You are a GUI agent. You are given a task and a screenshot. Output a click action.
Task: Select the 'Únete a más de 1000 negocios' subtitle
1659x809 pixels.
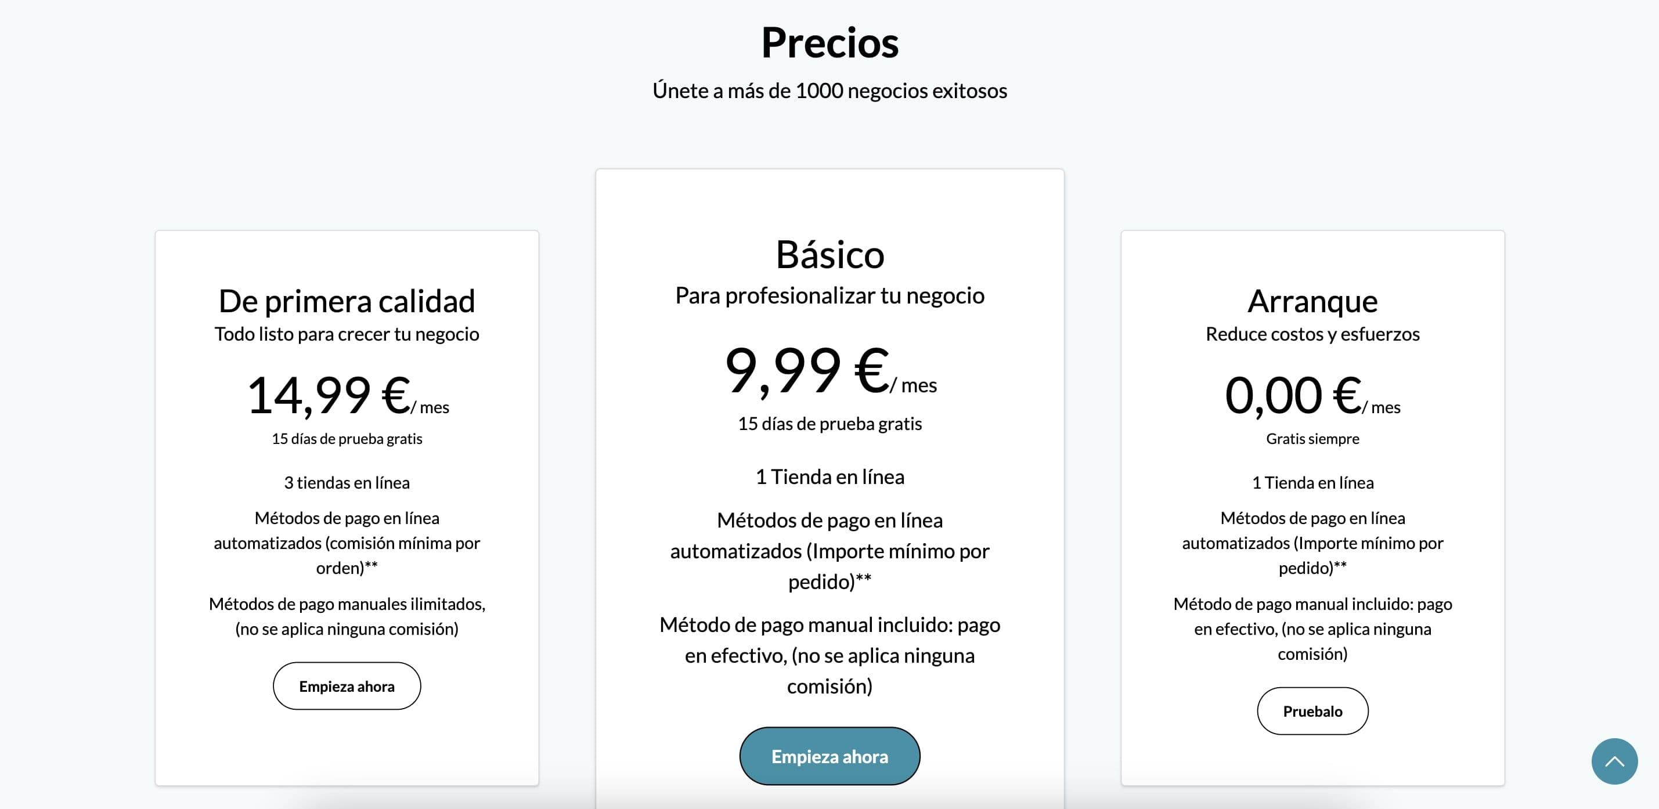(829, 91)
